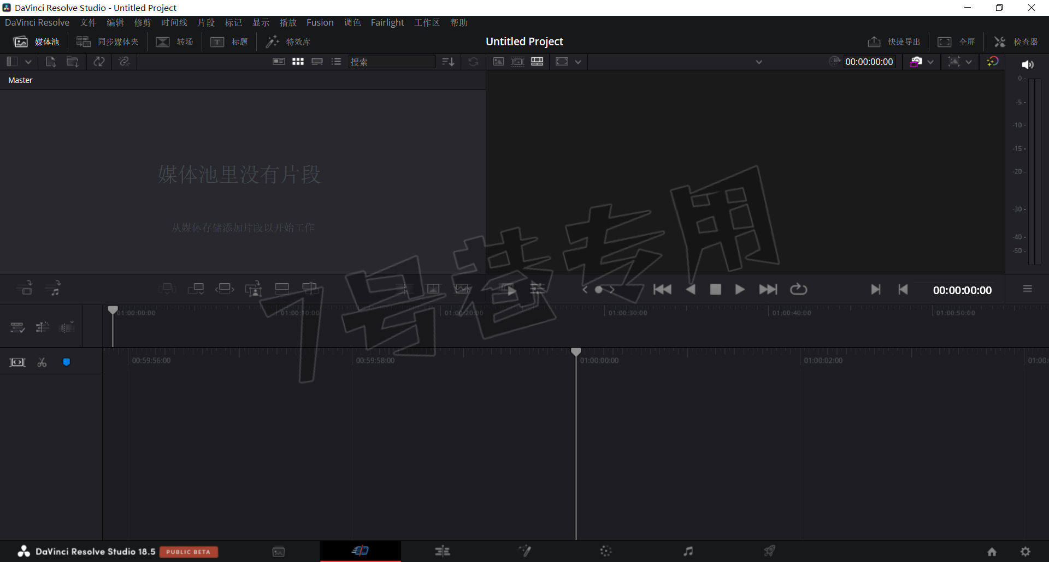Open the Tools sliders icon in viewer
This screenshot has height=562, width=1049.
coord(538,289)
